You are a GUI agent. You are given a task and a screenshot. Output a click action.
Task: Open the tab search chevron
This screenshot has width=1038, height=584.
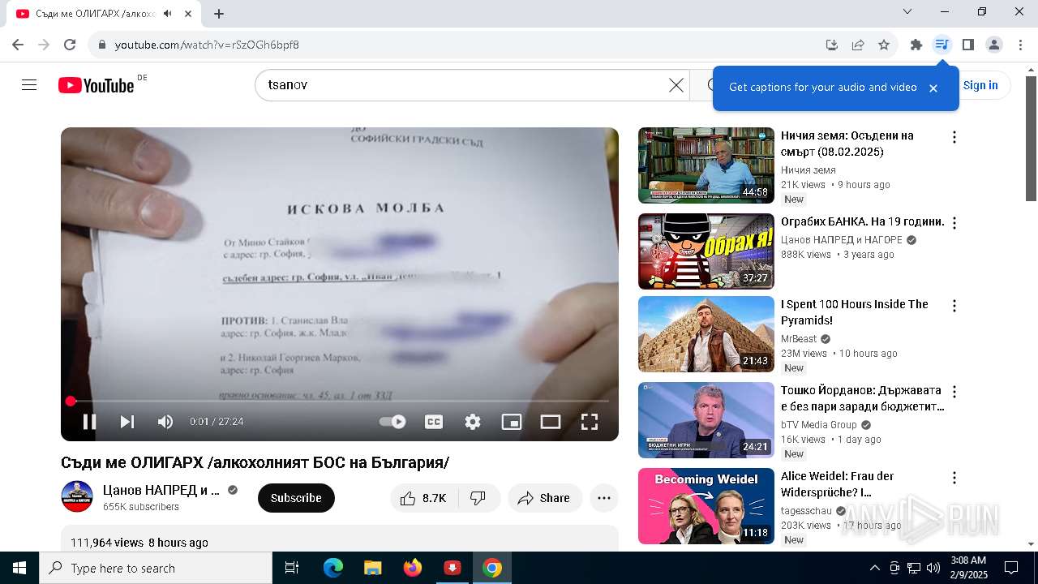coord(907,11)
